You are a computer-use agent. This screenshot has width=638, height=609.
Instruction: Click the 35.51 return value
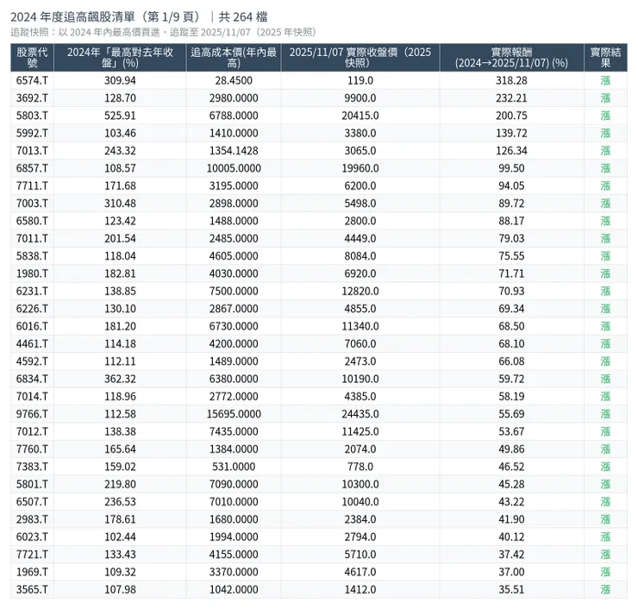point(511,589)
